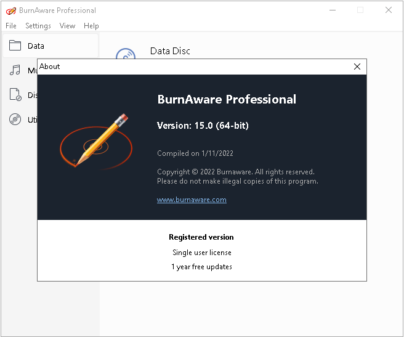This screenshot has width=404, height=337.
Task: Click the About dialog title
Action: pyautogui.click(x=49, y=67)
